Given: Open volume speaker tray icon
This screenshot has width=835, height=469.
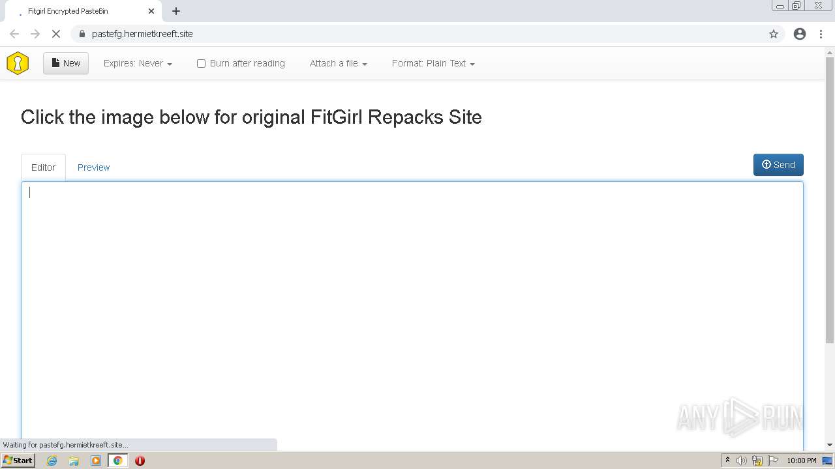Looking at the screenshot, I should 742,461.
